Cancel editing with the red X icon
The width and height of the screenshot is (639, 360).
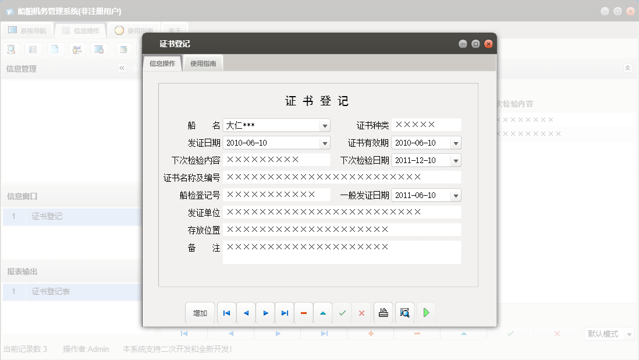[x=361, y=313]
